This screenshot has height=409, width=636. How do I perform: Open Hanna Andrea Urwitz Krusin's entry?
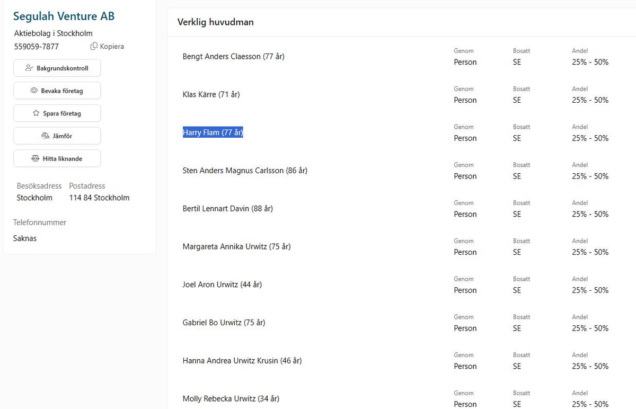[x=242, y=361]
